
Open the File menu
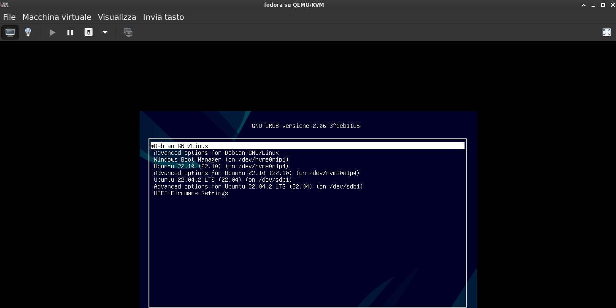pyautogui.click(x=9, y=17)
